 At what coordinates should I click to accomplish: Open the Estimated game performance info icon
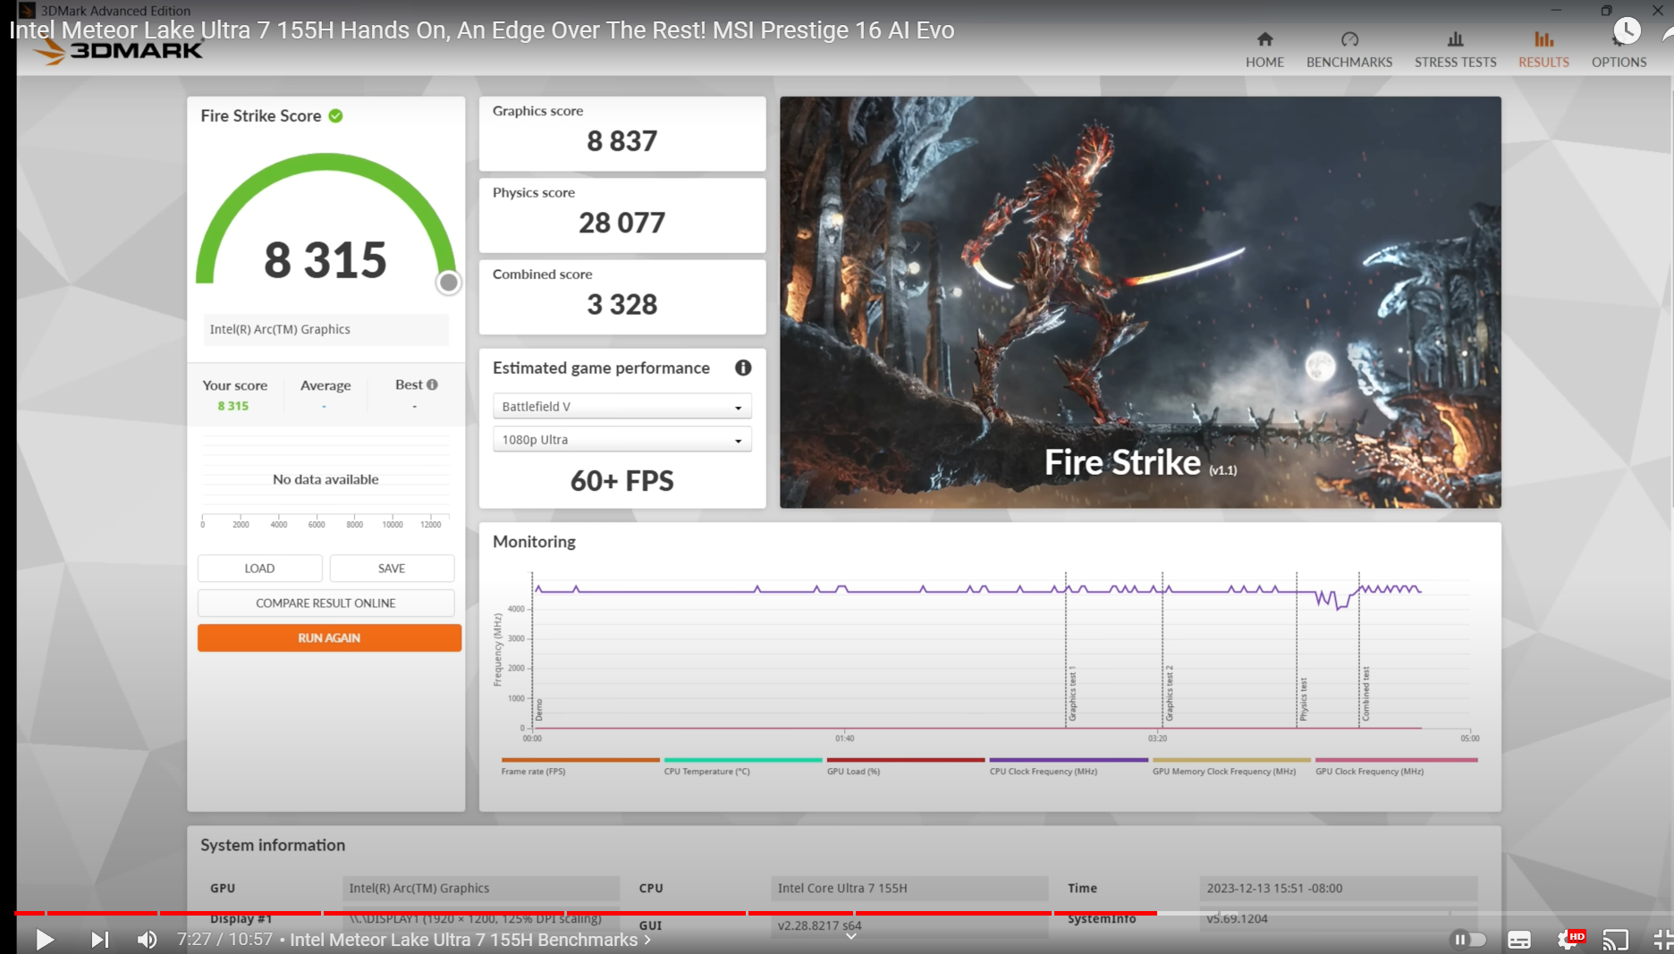click(743, 367)
